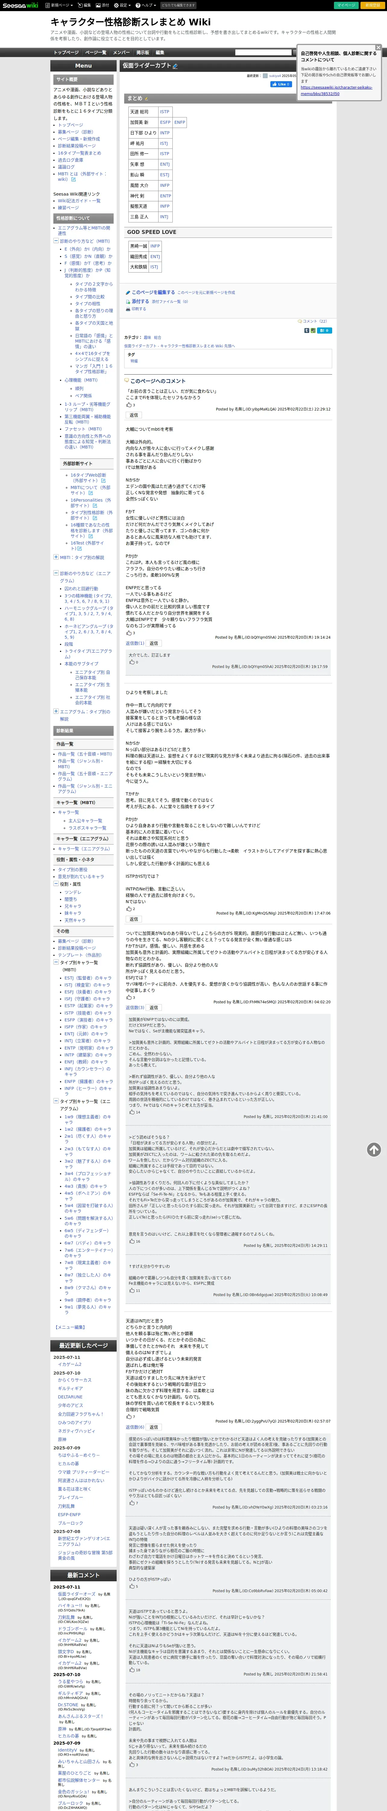Open 過去ログ倉庫 sidebar link
This screenshot has width=387, height=1811.
point(70,160)
